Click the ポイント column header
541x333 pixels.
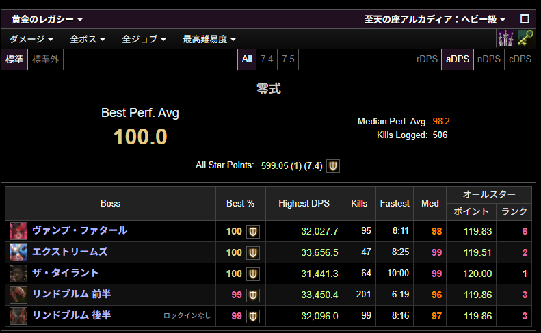click(471, 211)
